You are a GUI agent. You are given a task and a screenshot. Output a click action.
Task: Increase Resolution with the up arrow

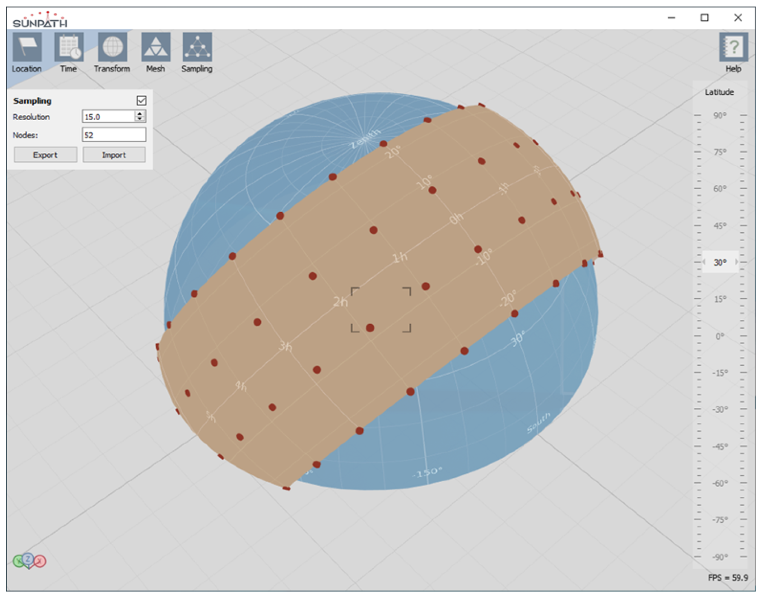pos(140,114)
